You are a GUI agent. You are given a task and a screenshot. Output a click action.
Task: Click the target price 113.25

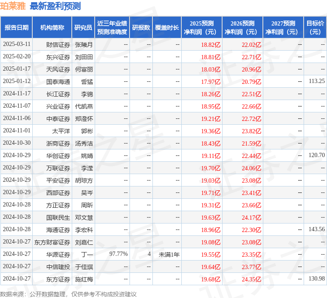click(x=316, y=81)
